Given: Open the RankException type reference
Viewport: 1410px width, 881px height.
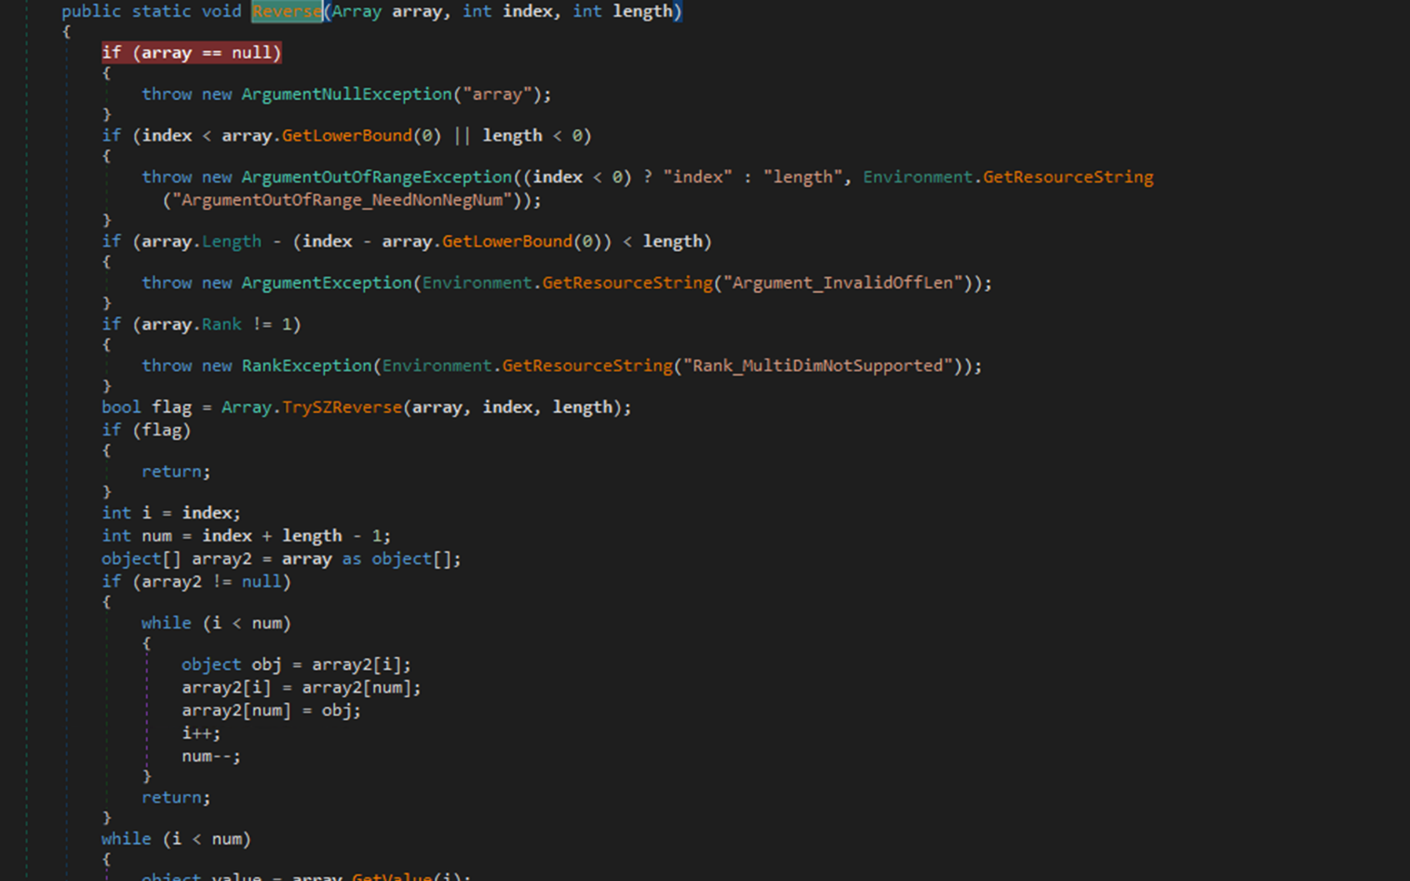Looking at the screenshot, I should [306, 366].
